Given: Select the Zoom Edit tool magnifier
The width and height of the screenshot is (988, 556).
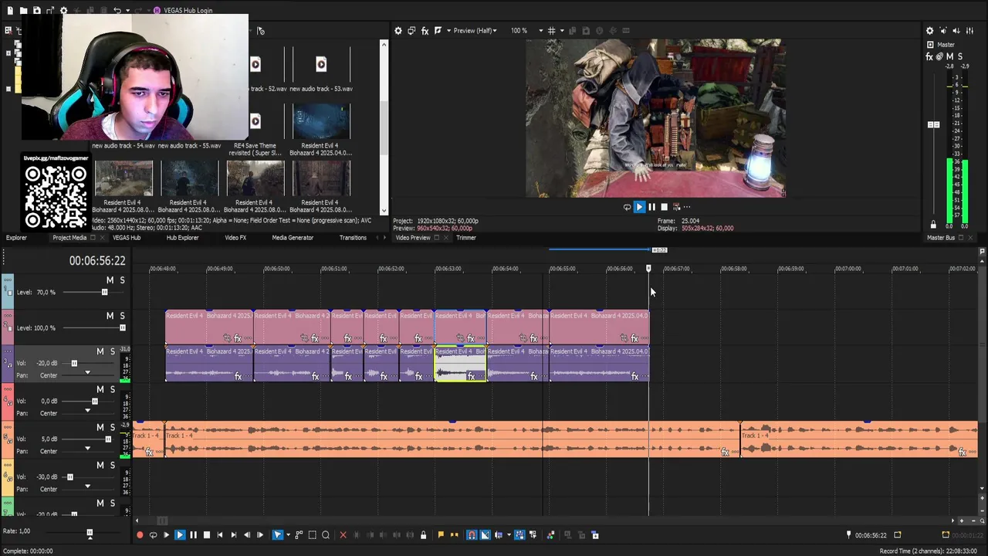Looking at the screenshot, I should [326, 534].
